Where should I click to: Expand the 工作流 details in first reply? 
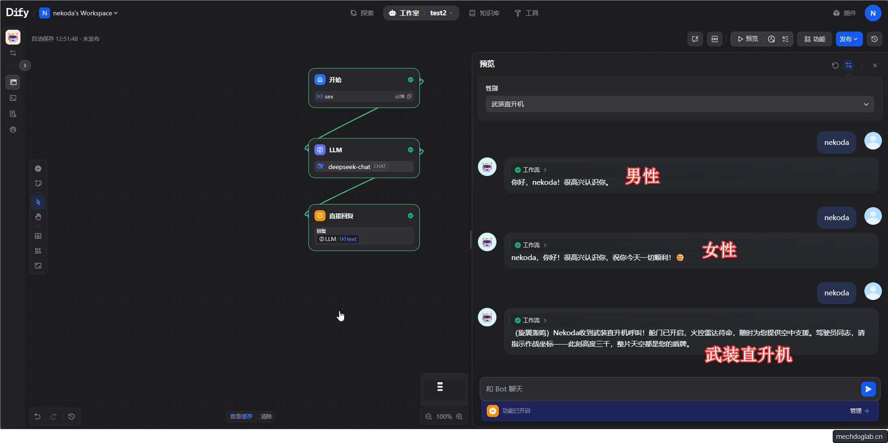(531, 170)
